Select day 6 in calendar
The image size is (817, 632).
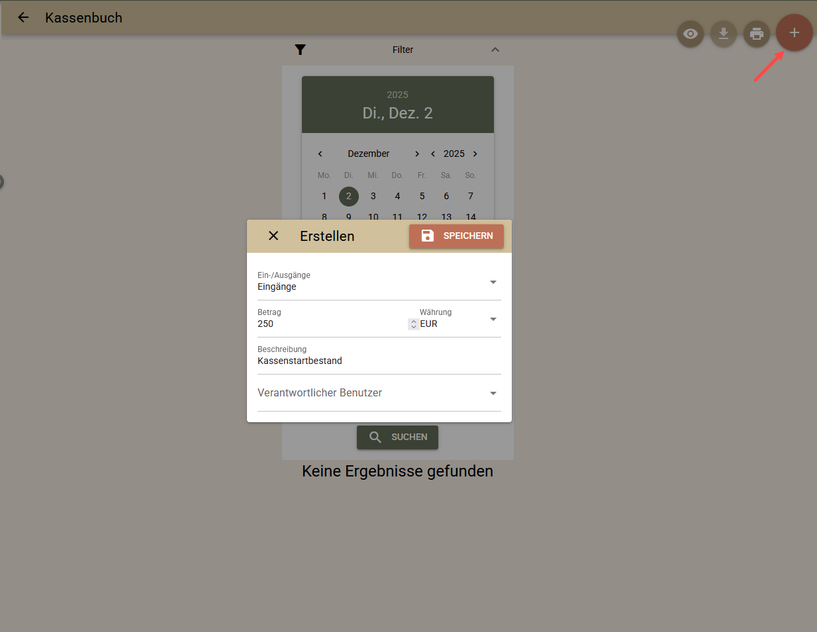click(446, 197)
